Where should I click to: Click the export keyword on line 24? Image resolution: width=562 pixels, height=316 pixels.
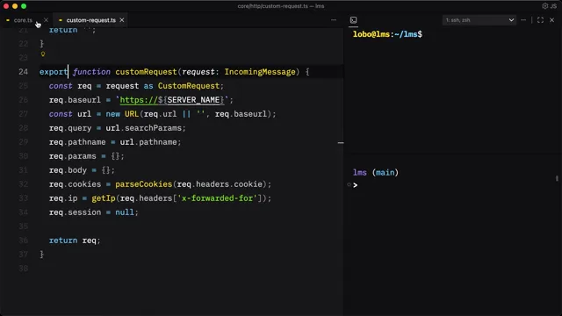(x=54, y=72)
